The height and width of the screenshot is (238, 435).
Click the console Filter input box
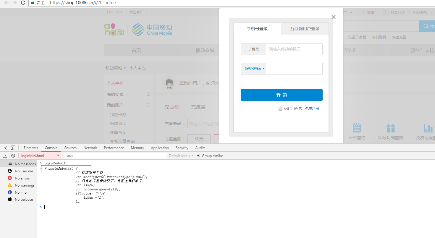click(x=115, y=156)
